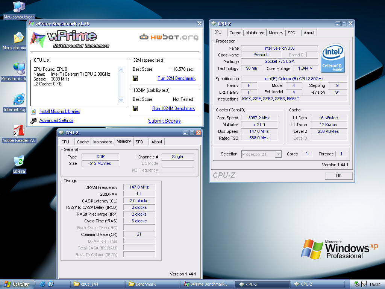Click the taskbar clock 16:02

click(375, 284)
